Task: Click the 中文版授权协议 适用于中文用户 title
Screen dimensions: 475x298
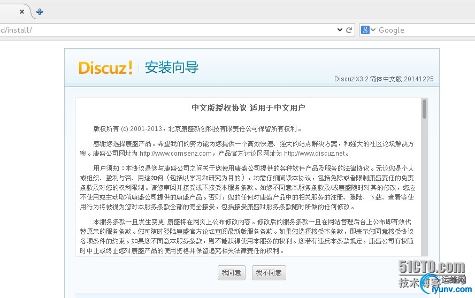Action: coord(248,108)
